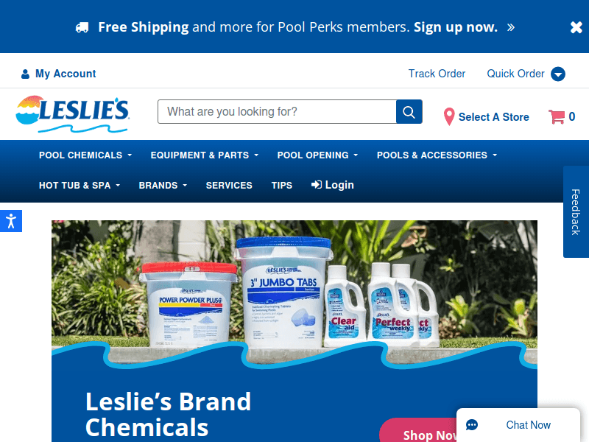The image size is (589, 442).
Task: Click the My Account person icon
Action: [x=25, y=74]
